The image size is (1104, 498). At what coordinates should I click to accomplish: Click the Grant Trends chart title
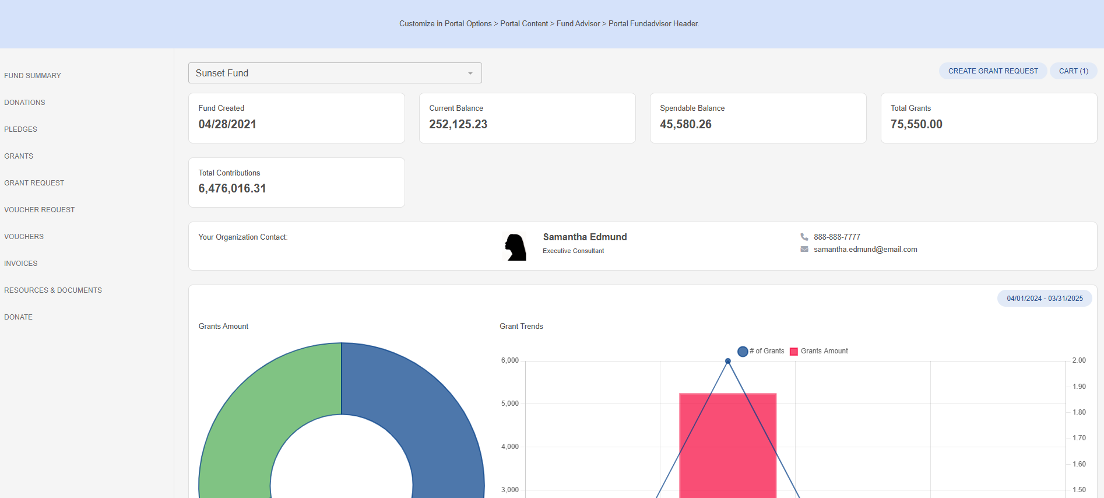521,327
